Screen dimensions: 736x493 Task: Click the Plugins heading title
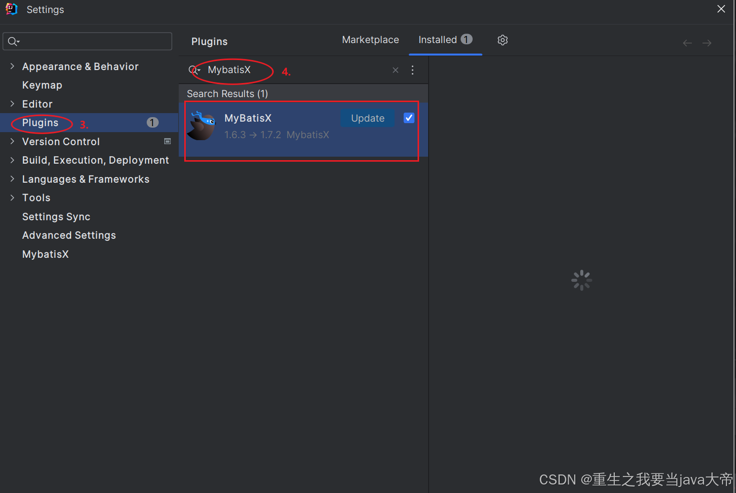point(209,42)
